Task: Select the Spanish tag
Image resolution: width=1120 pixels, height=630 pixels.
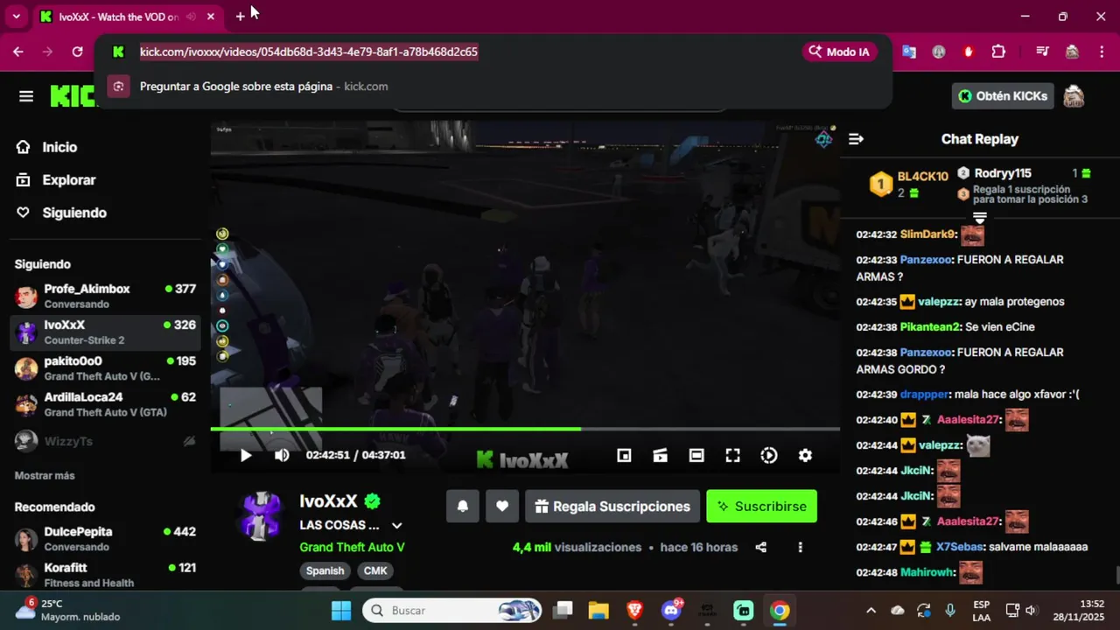Action: tap(325, 570)
